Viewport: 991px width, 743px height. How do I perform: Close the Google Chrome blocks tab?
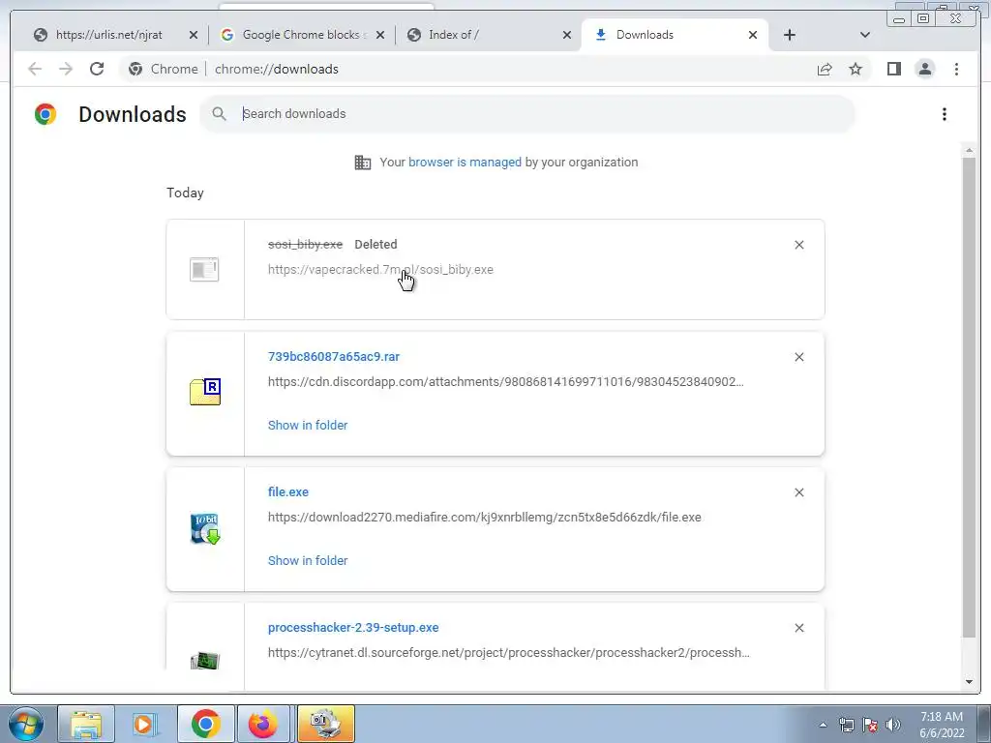pos(379,36)
